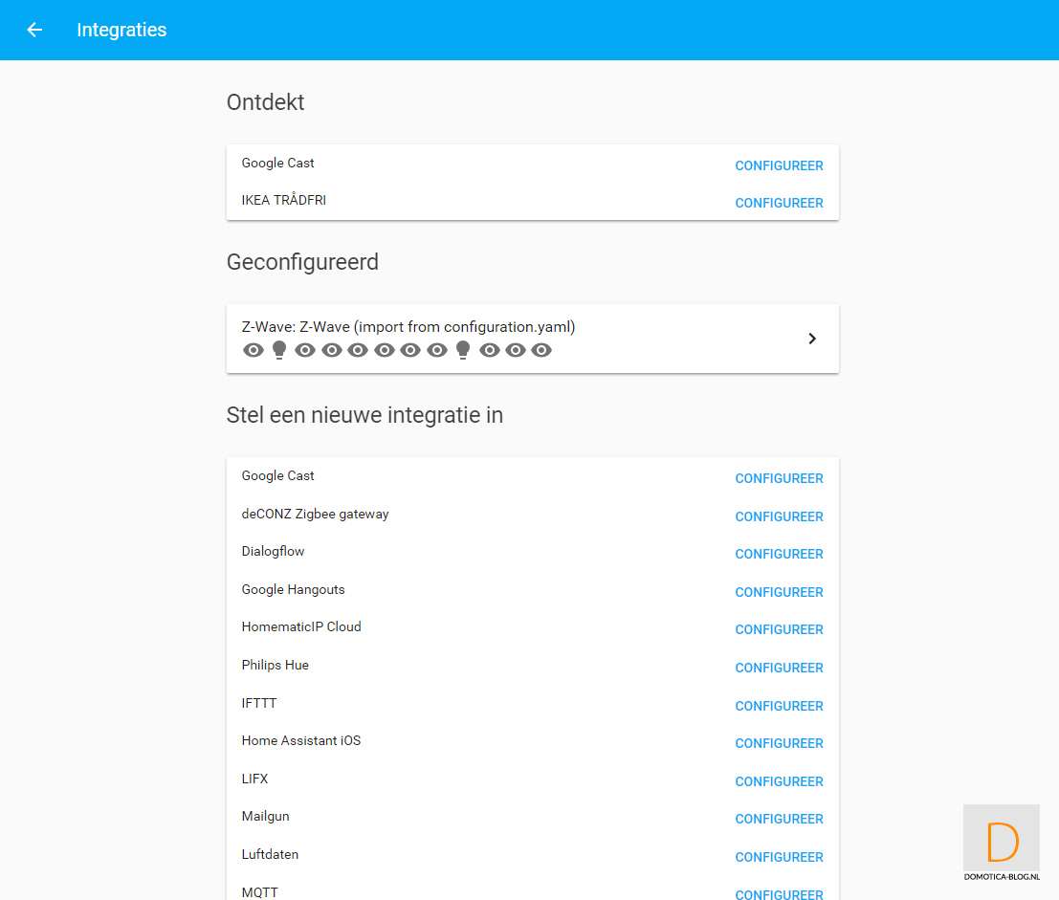Configure the Google Hangouts integration
Screen dimensions: 1059x900
(779, 592)
